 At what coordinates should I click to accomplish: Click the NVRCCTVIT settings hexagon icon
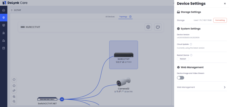pyautogui.click(x=148, y=27)
